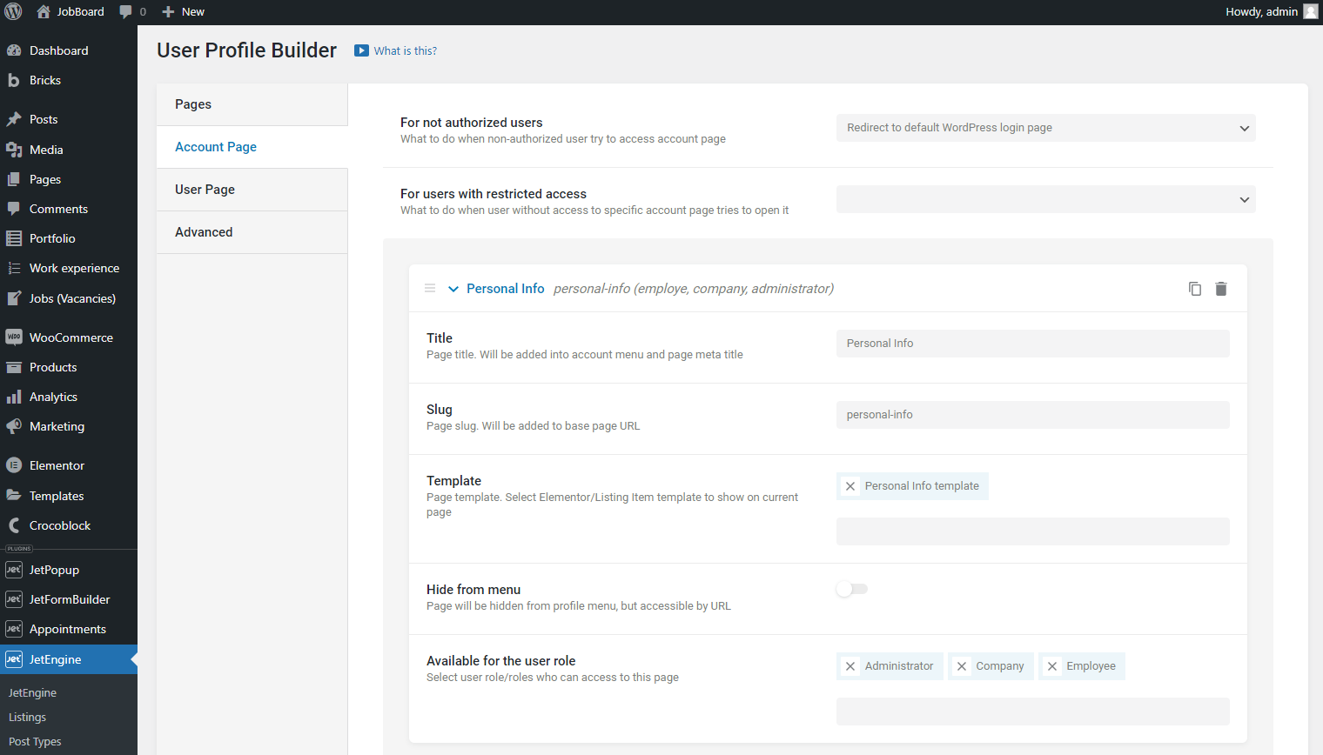This screenshot has height=755, width=1323.
Task: Click the Title input field
Action: 1033,344
